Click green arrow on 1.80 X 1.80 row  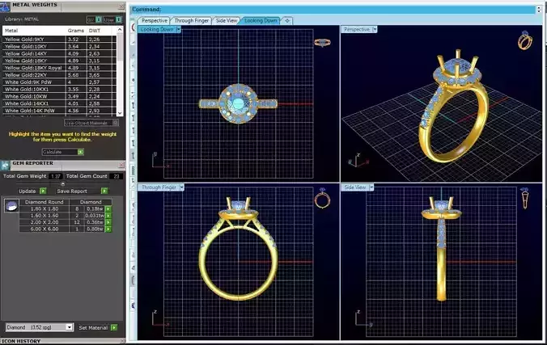[108, 208]
